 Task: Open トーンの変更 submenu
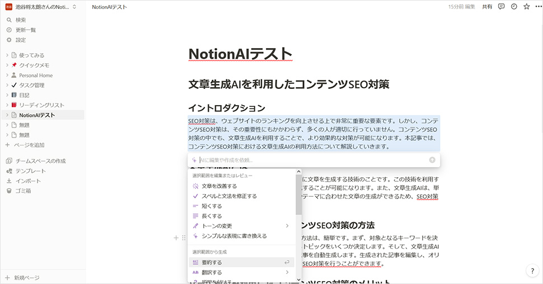click(x=242, y=226)
